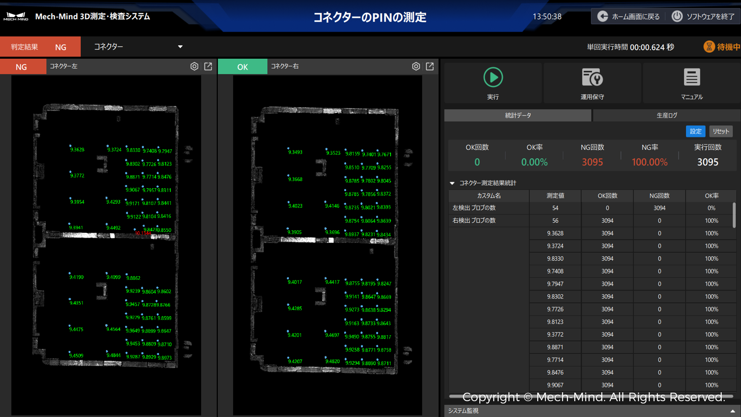This screenshot has height=417, width=741.
Task: Pop out the left connector view
Action: 208,66
